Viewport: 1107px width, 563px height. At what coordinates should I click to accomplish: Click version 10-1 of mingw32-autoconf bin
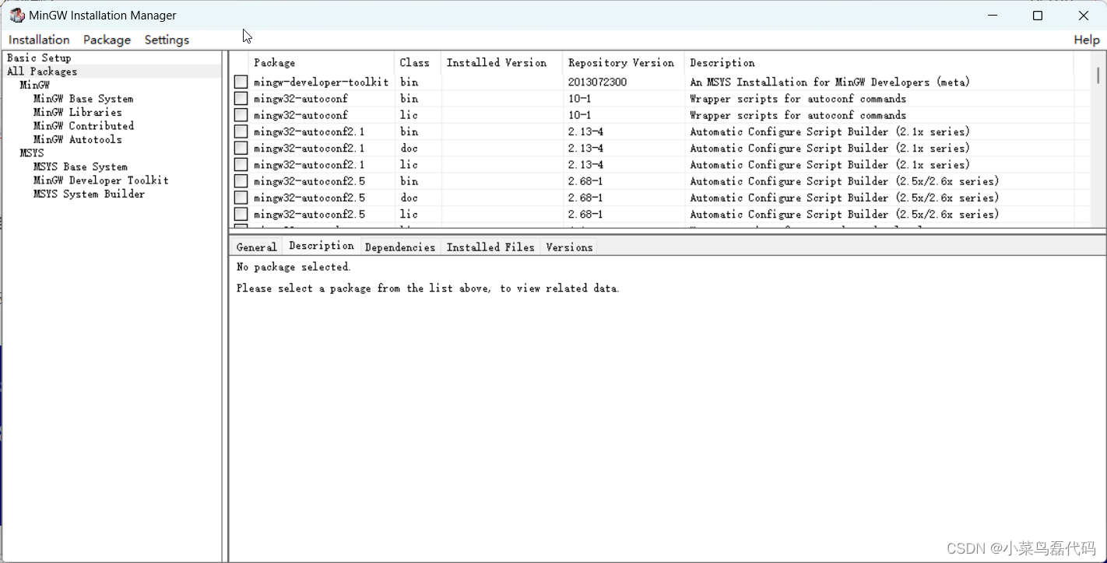(579, 99)
